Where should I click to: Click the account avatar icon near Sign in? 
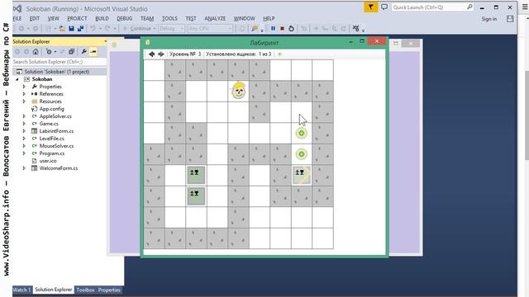click(x=510, y=19)
